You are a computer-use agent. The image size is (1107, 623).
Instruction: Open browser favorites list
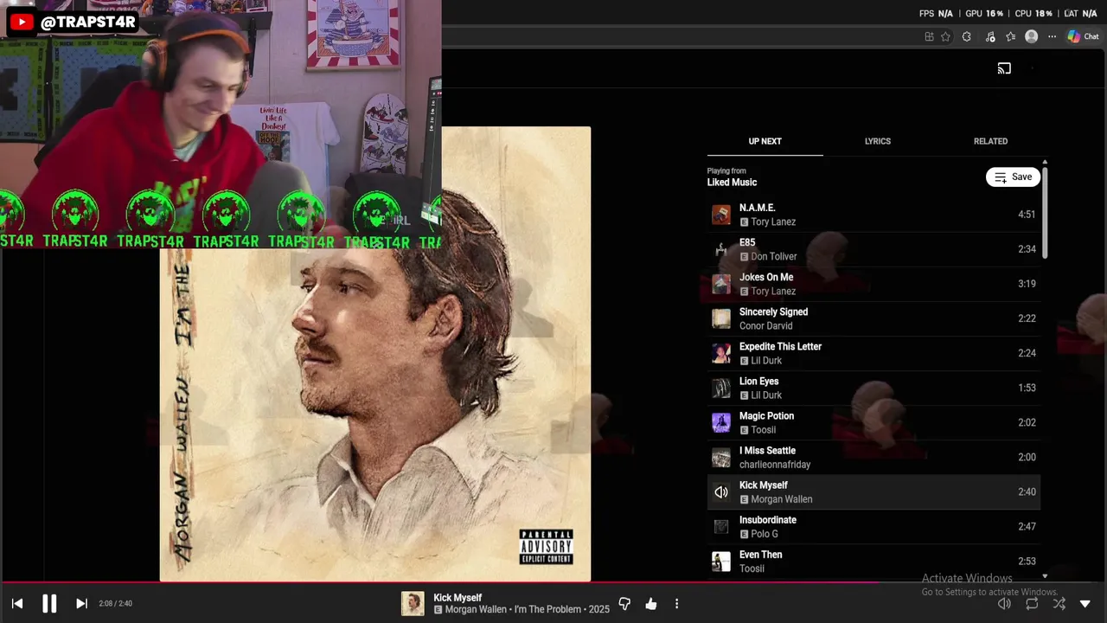point(1010,36)
